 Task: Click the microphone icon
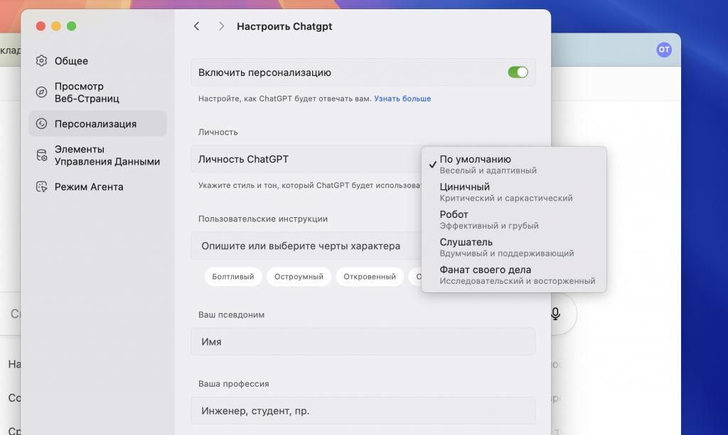[555, 314]
